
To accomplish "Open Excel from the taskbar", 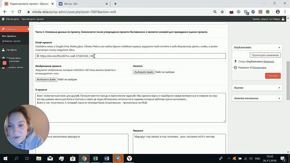I will click(x=95, y=158).
